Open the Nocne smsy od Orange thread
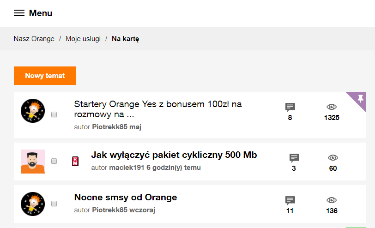This screenshot has height=228, width=375. [126, 198]
